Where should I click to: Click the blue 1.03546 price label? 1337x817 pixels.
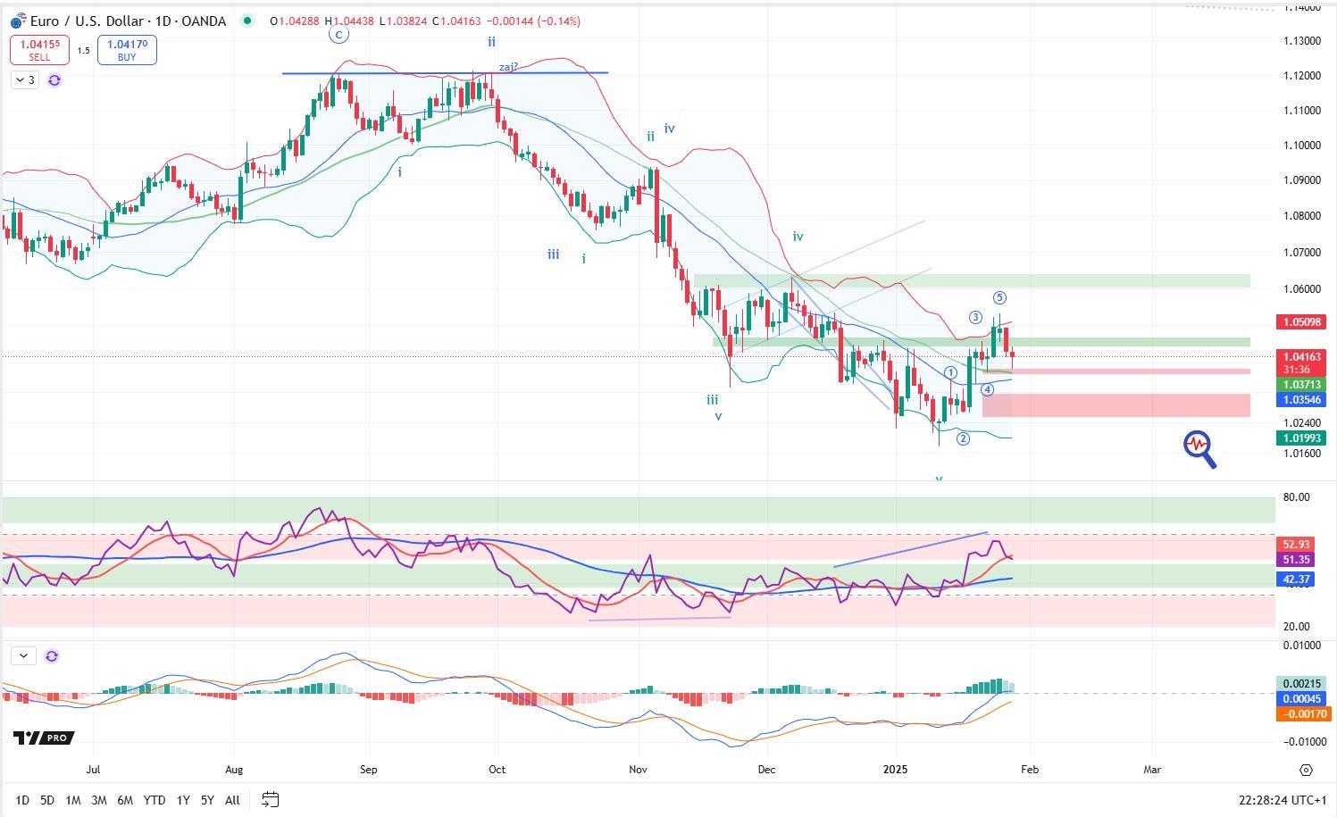(x=1302, y=399)
